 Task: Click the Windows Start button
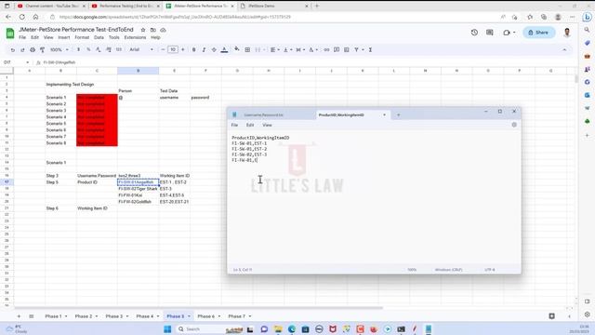tap(167, 328)
